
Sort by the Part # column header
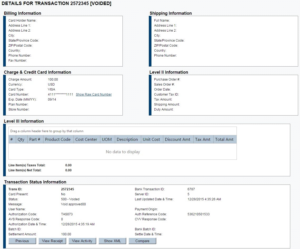tap(35, 140)
